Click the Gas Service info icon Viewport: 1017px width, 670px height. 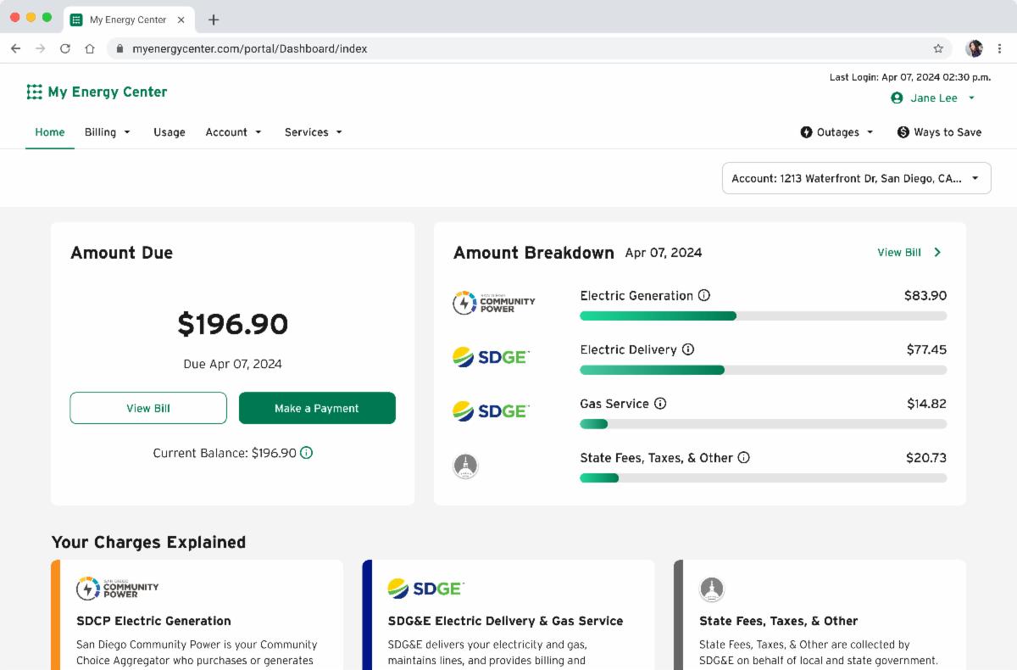point(660,404)
